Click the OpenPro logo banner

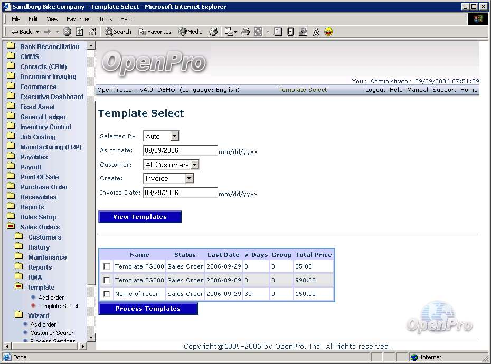pos(154,62)
